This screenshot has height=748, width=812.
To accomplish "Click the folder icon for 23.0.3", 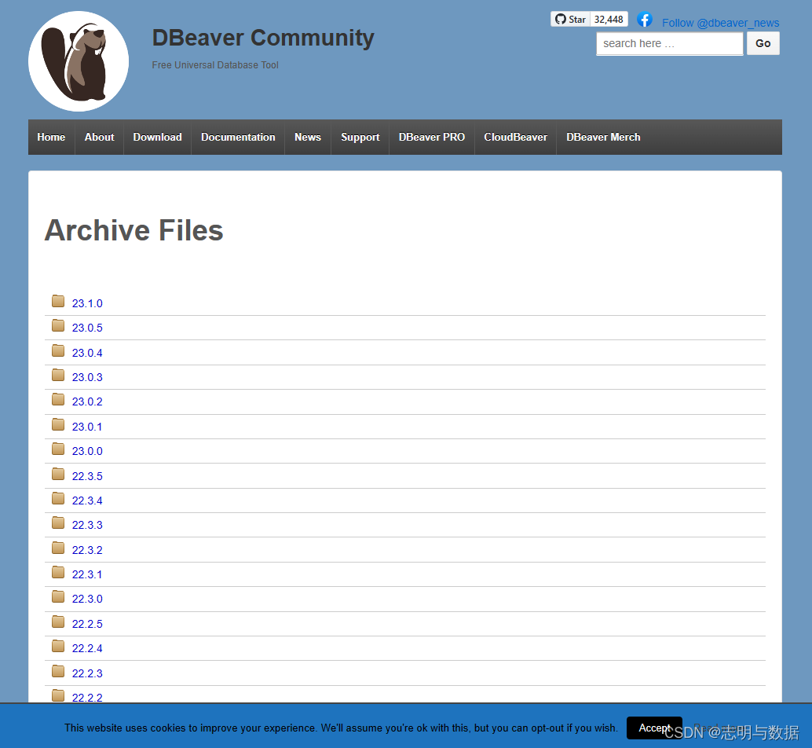I will (58, 375).
